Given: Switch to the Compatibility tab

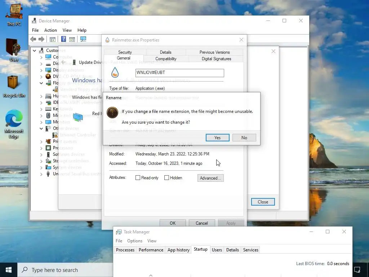Looking at the screenshot, I should [166, 59].
